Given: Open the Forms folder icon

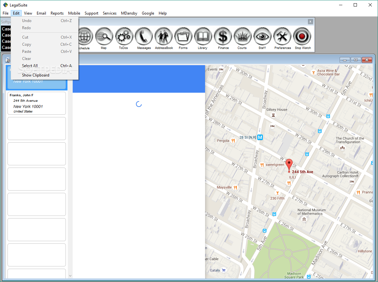Looking at the screenshot, I should pyautogui.click(x=183, y=36).
